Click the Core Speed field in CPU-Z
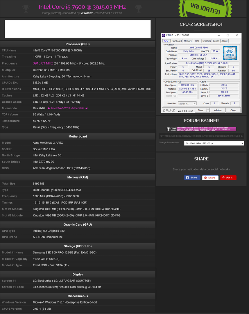The width and height of the screenshot is (249, 314). [x=187, y=85]
